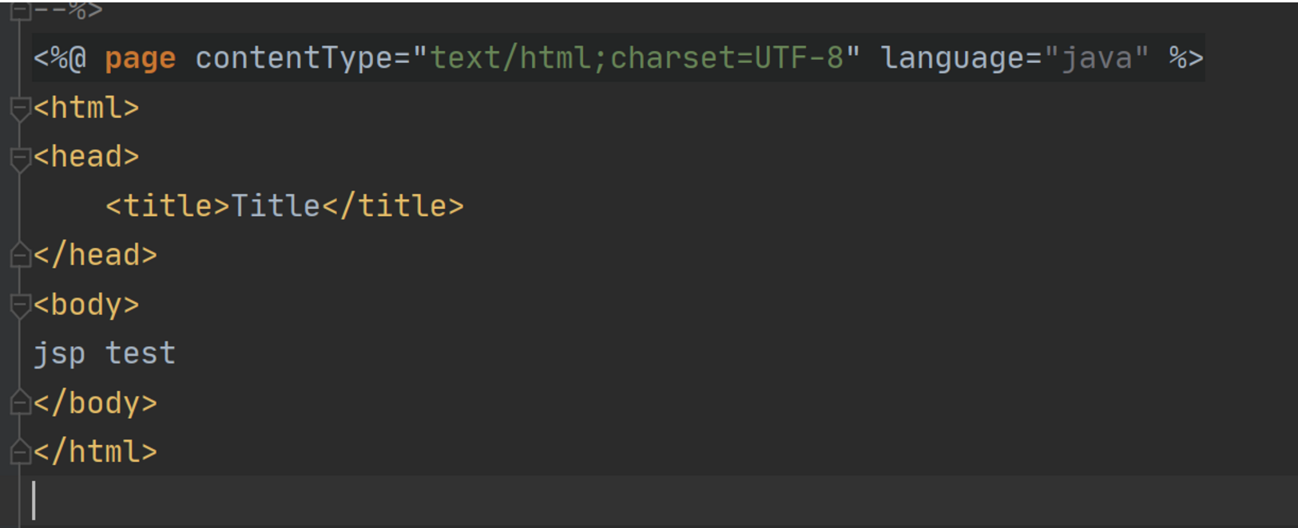Click the closing %> of the page directive
The width and height of the screenshot is (1298, 528).
(1185, 58)
